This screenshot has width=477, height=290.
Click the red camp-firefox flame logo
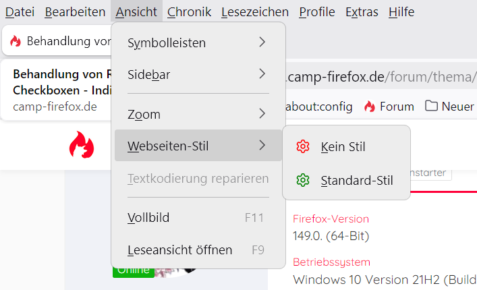click(82, 145)
